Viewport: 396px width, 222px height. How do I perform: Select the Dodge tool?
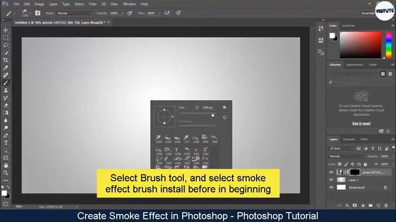[x=6, y=128]
